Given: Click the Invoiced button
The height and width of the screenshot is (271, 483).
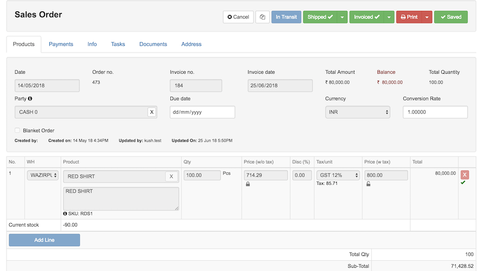Looking at the screenshot, I should [366, 17].
